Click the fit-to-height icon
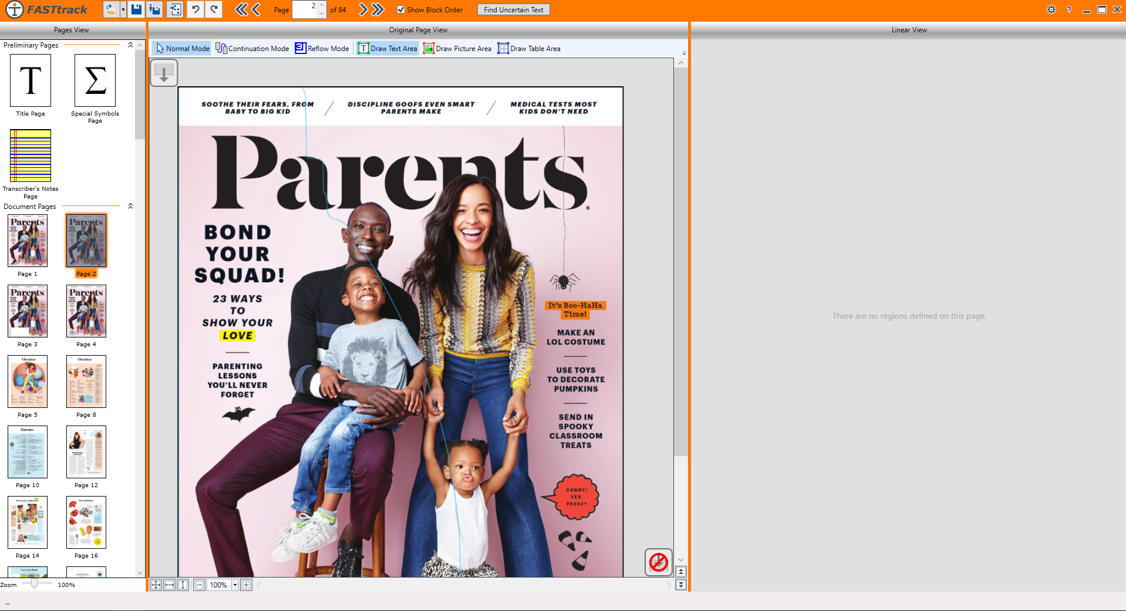Screen dimensions: 1126x611 coord(183,585)
